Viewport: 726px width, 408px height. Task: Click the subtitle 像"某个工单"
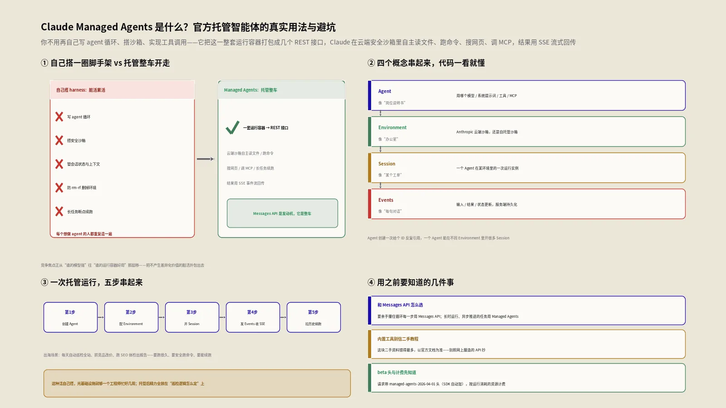pyautogui.click(x=390, y=175)
